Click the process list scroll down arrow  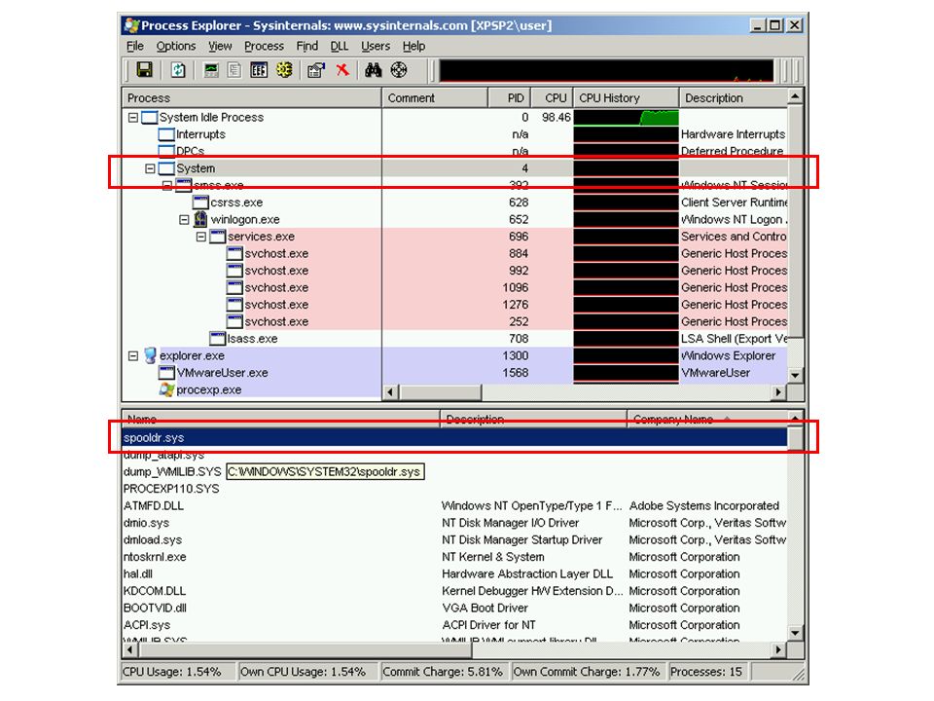pos(795,376)
